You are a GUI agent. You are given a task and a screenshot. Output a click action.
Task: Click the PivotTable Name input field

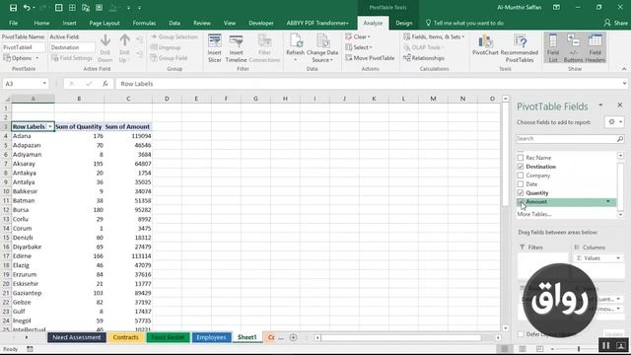point(24,47)
